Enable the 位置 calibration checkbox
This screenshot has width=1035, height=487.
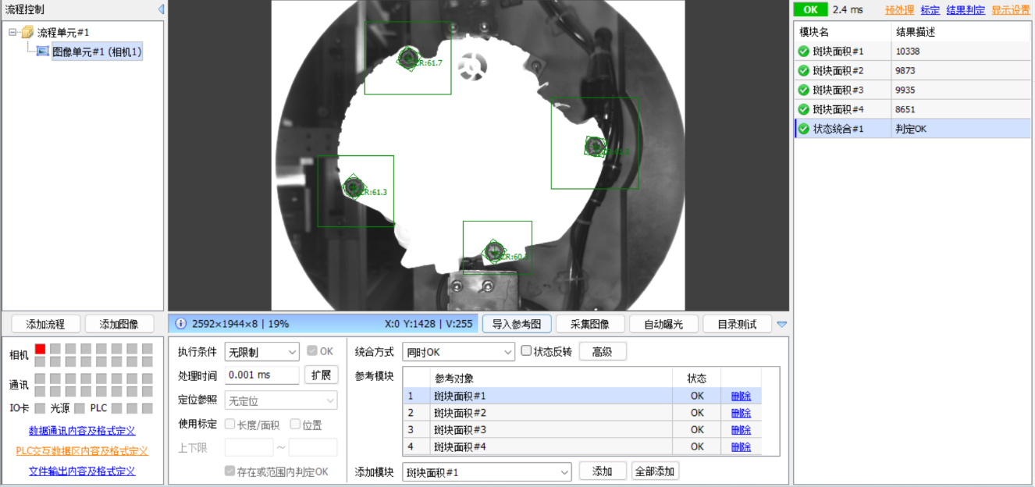point(295,425)
